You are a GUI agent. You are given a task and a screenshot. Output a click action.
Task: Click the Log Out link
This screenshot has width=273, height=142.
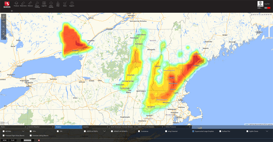click(267, 4)
